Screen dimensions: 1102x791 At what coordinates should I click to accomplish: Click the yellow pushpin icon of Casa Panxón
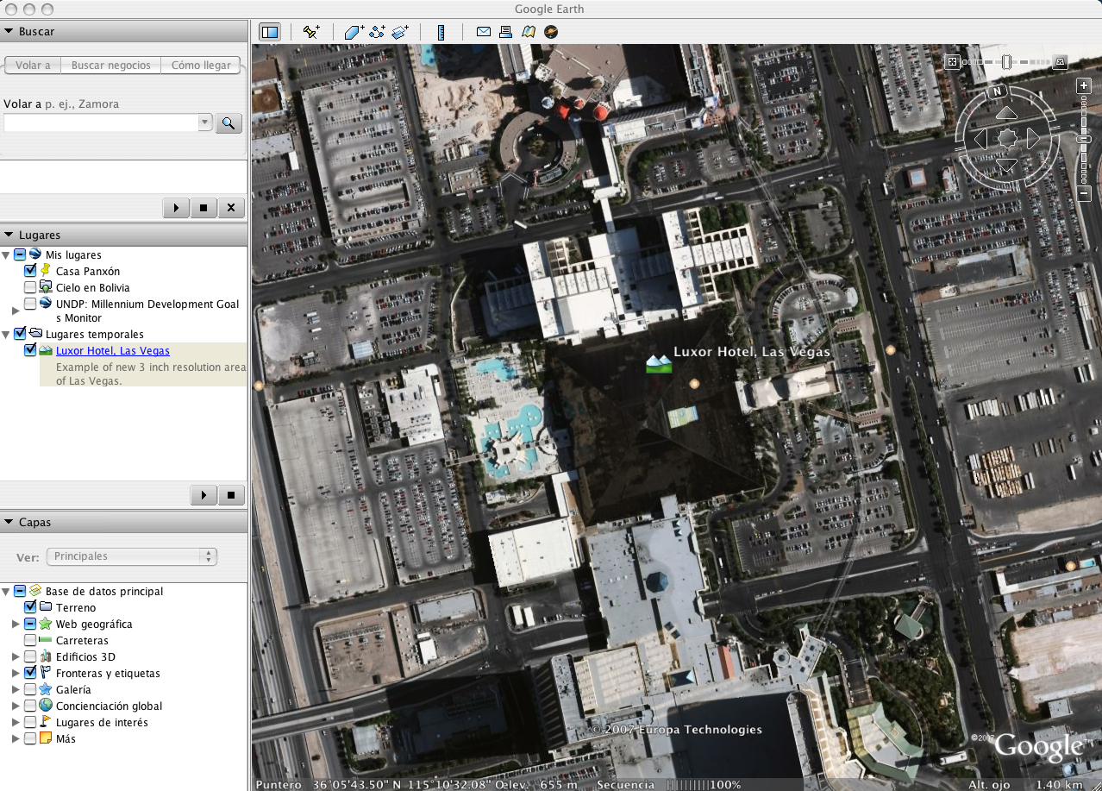(46, 271)
